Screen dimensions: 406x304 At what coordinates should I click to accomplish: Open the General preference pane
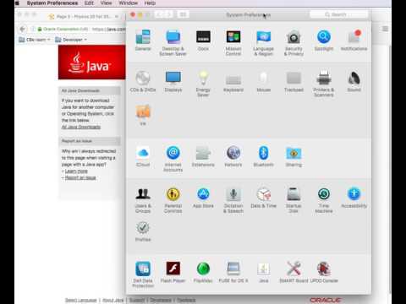tap(143, 41)
